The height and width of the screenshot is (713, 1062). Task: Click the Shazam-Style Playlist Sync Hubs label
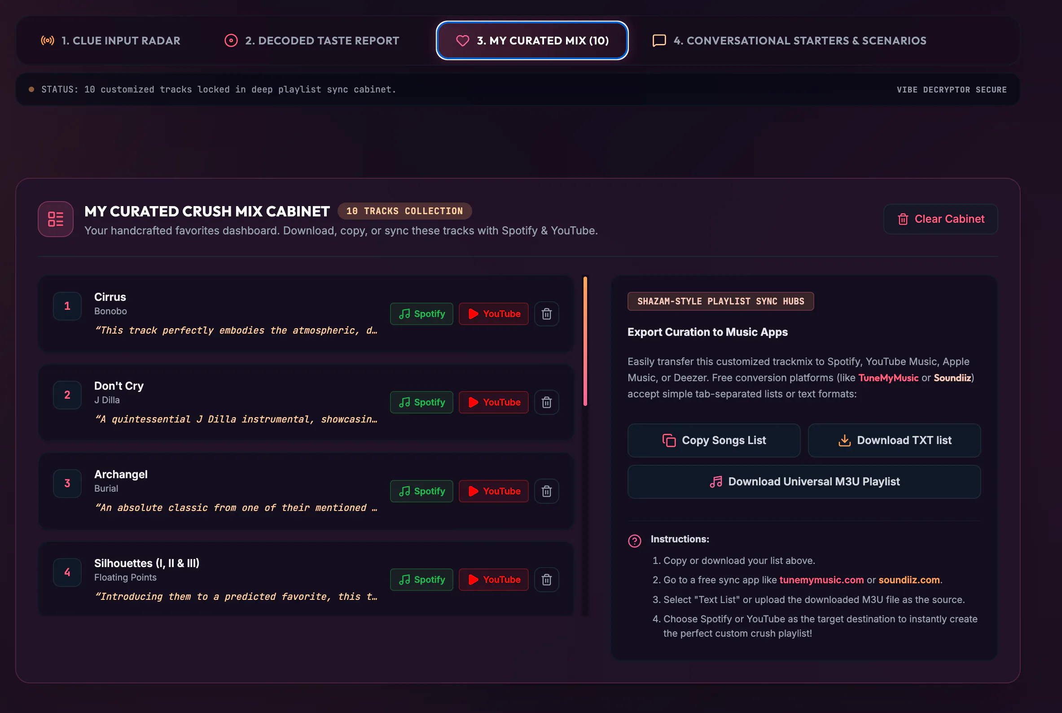coord(720,301)
